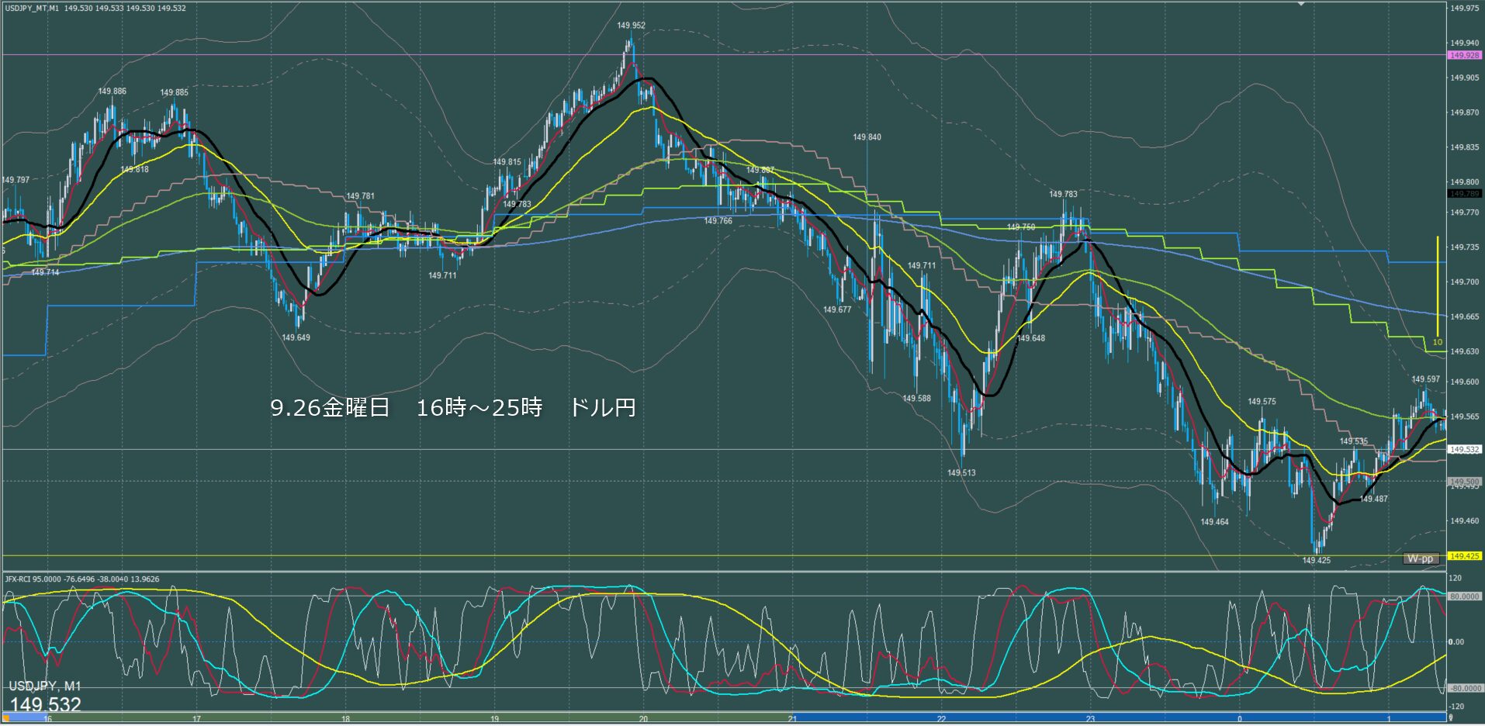Click the yellow vertical line labeled 10

1438,287
